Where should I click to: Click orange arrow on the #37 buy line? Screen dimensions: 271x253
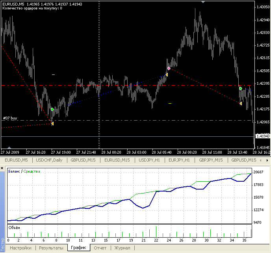pyautogui.click(x=52, y=124)
